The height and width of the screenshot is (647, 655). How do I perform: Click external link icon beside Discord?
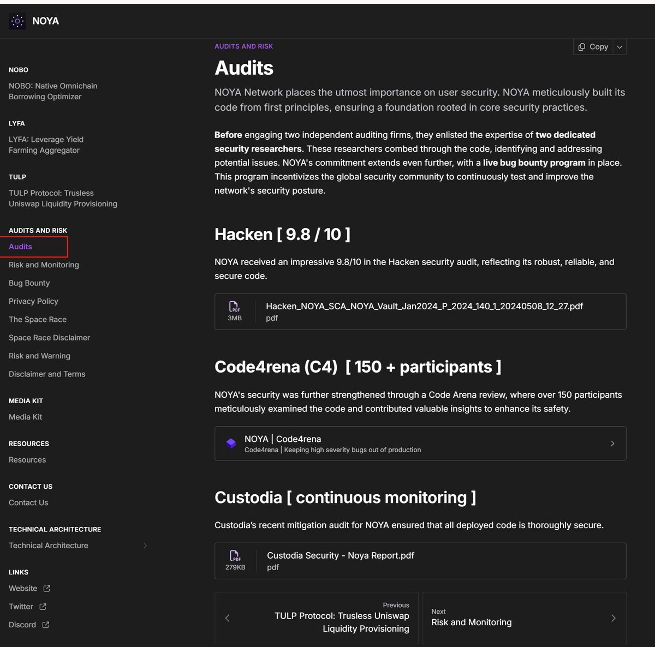[x=46, y=625]
